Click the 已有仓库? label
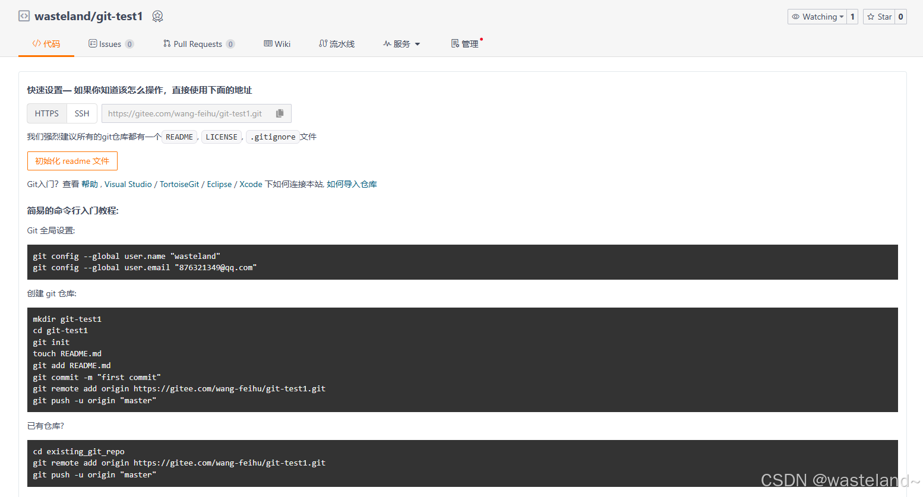 tap(45, 426)
